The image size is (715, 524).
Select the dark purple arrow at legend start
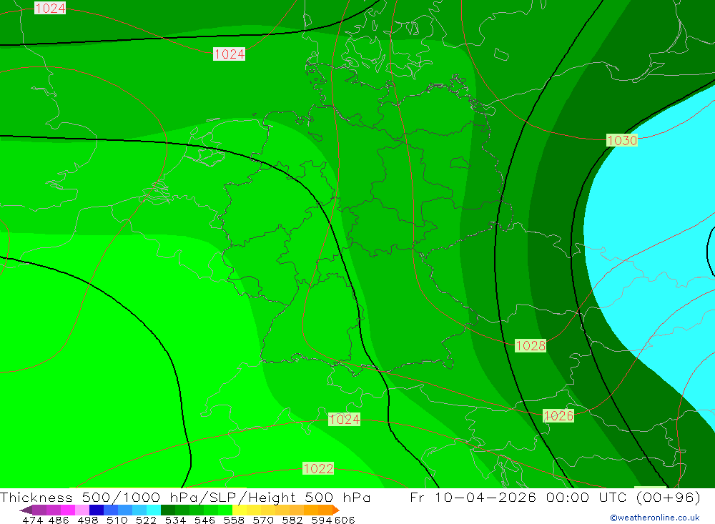tap(26, 510)
